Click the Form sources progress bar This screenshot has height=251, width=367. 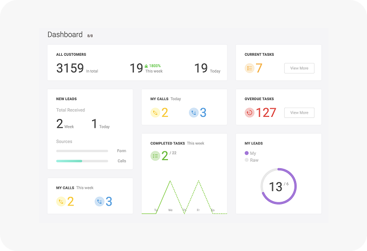pyautogui.click(x=82, y=151)
